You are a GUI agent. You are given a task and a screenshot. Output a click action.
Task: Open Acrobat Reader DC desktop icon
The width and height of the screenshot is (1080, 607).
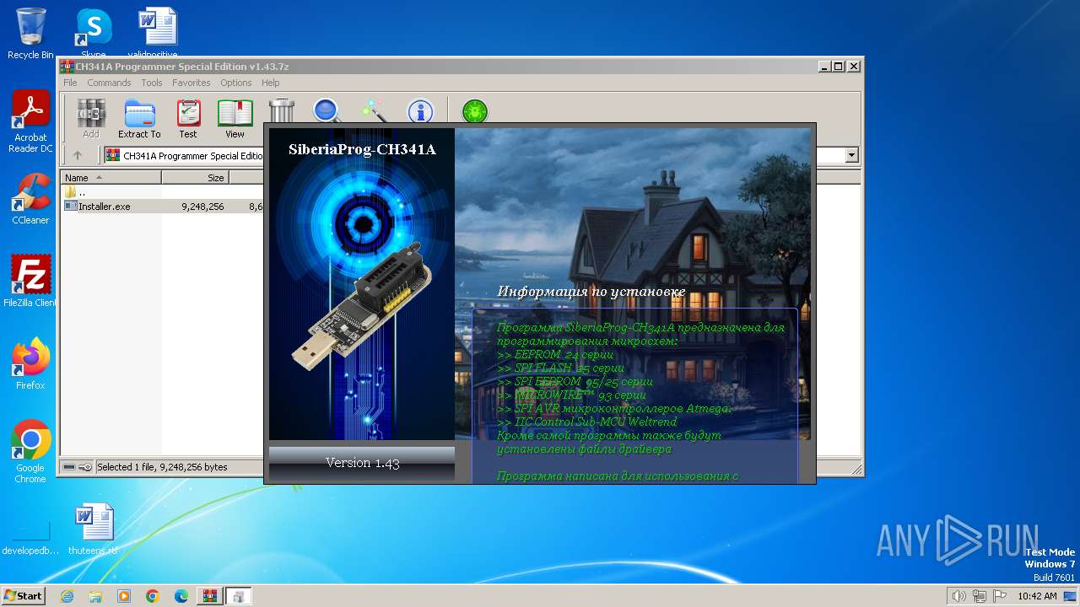coord(30,122)
